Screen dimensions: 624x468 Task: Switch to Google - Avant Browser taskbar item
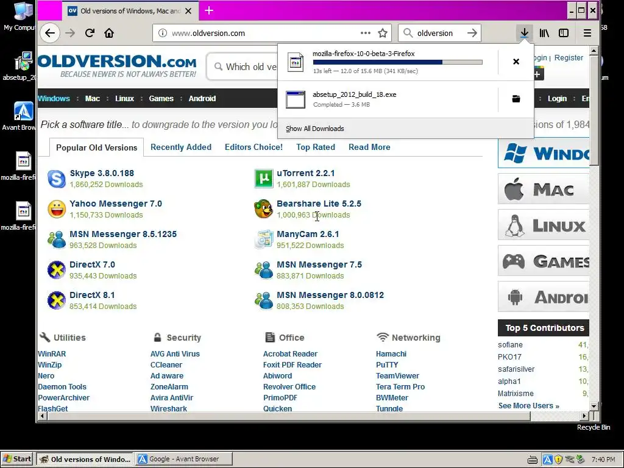click(183, 459)
